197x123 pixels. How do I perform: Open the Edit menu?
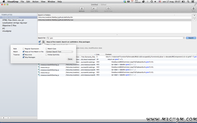28,2
